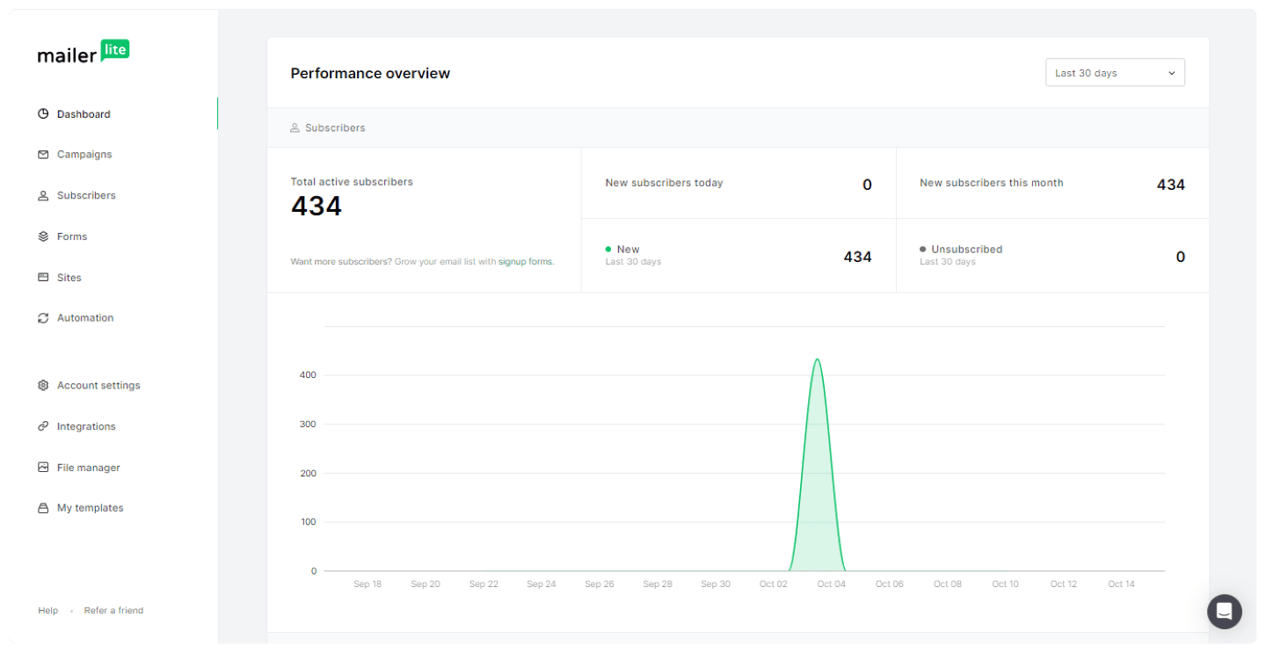Screen dimensions: 1266x653
Task: Click the Performance overview heading
Action: tap(370, 73)
